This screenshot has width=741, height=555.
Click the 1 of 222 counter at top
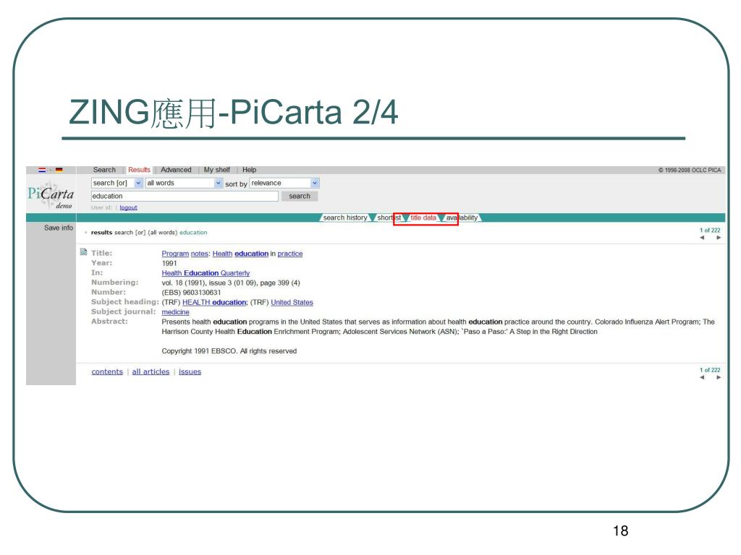[x=710, y=231]
